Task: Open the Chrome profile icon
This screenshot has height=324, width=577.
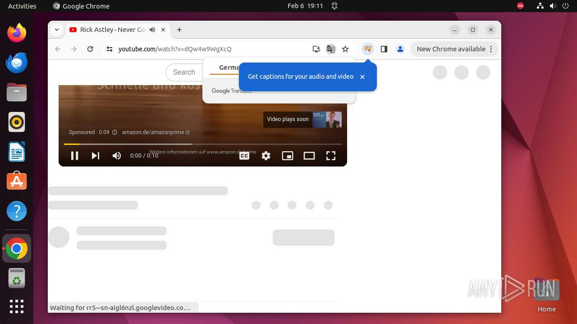Action: click(400, 49)
